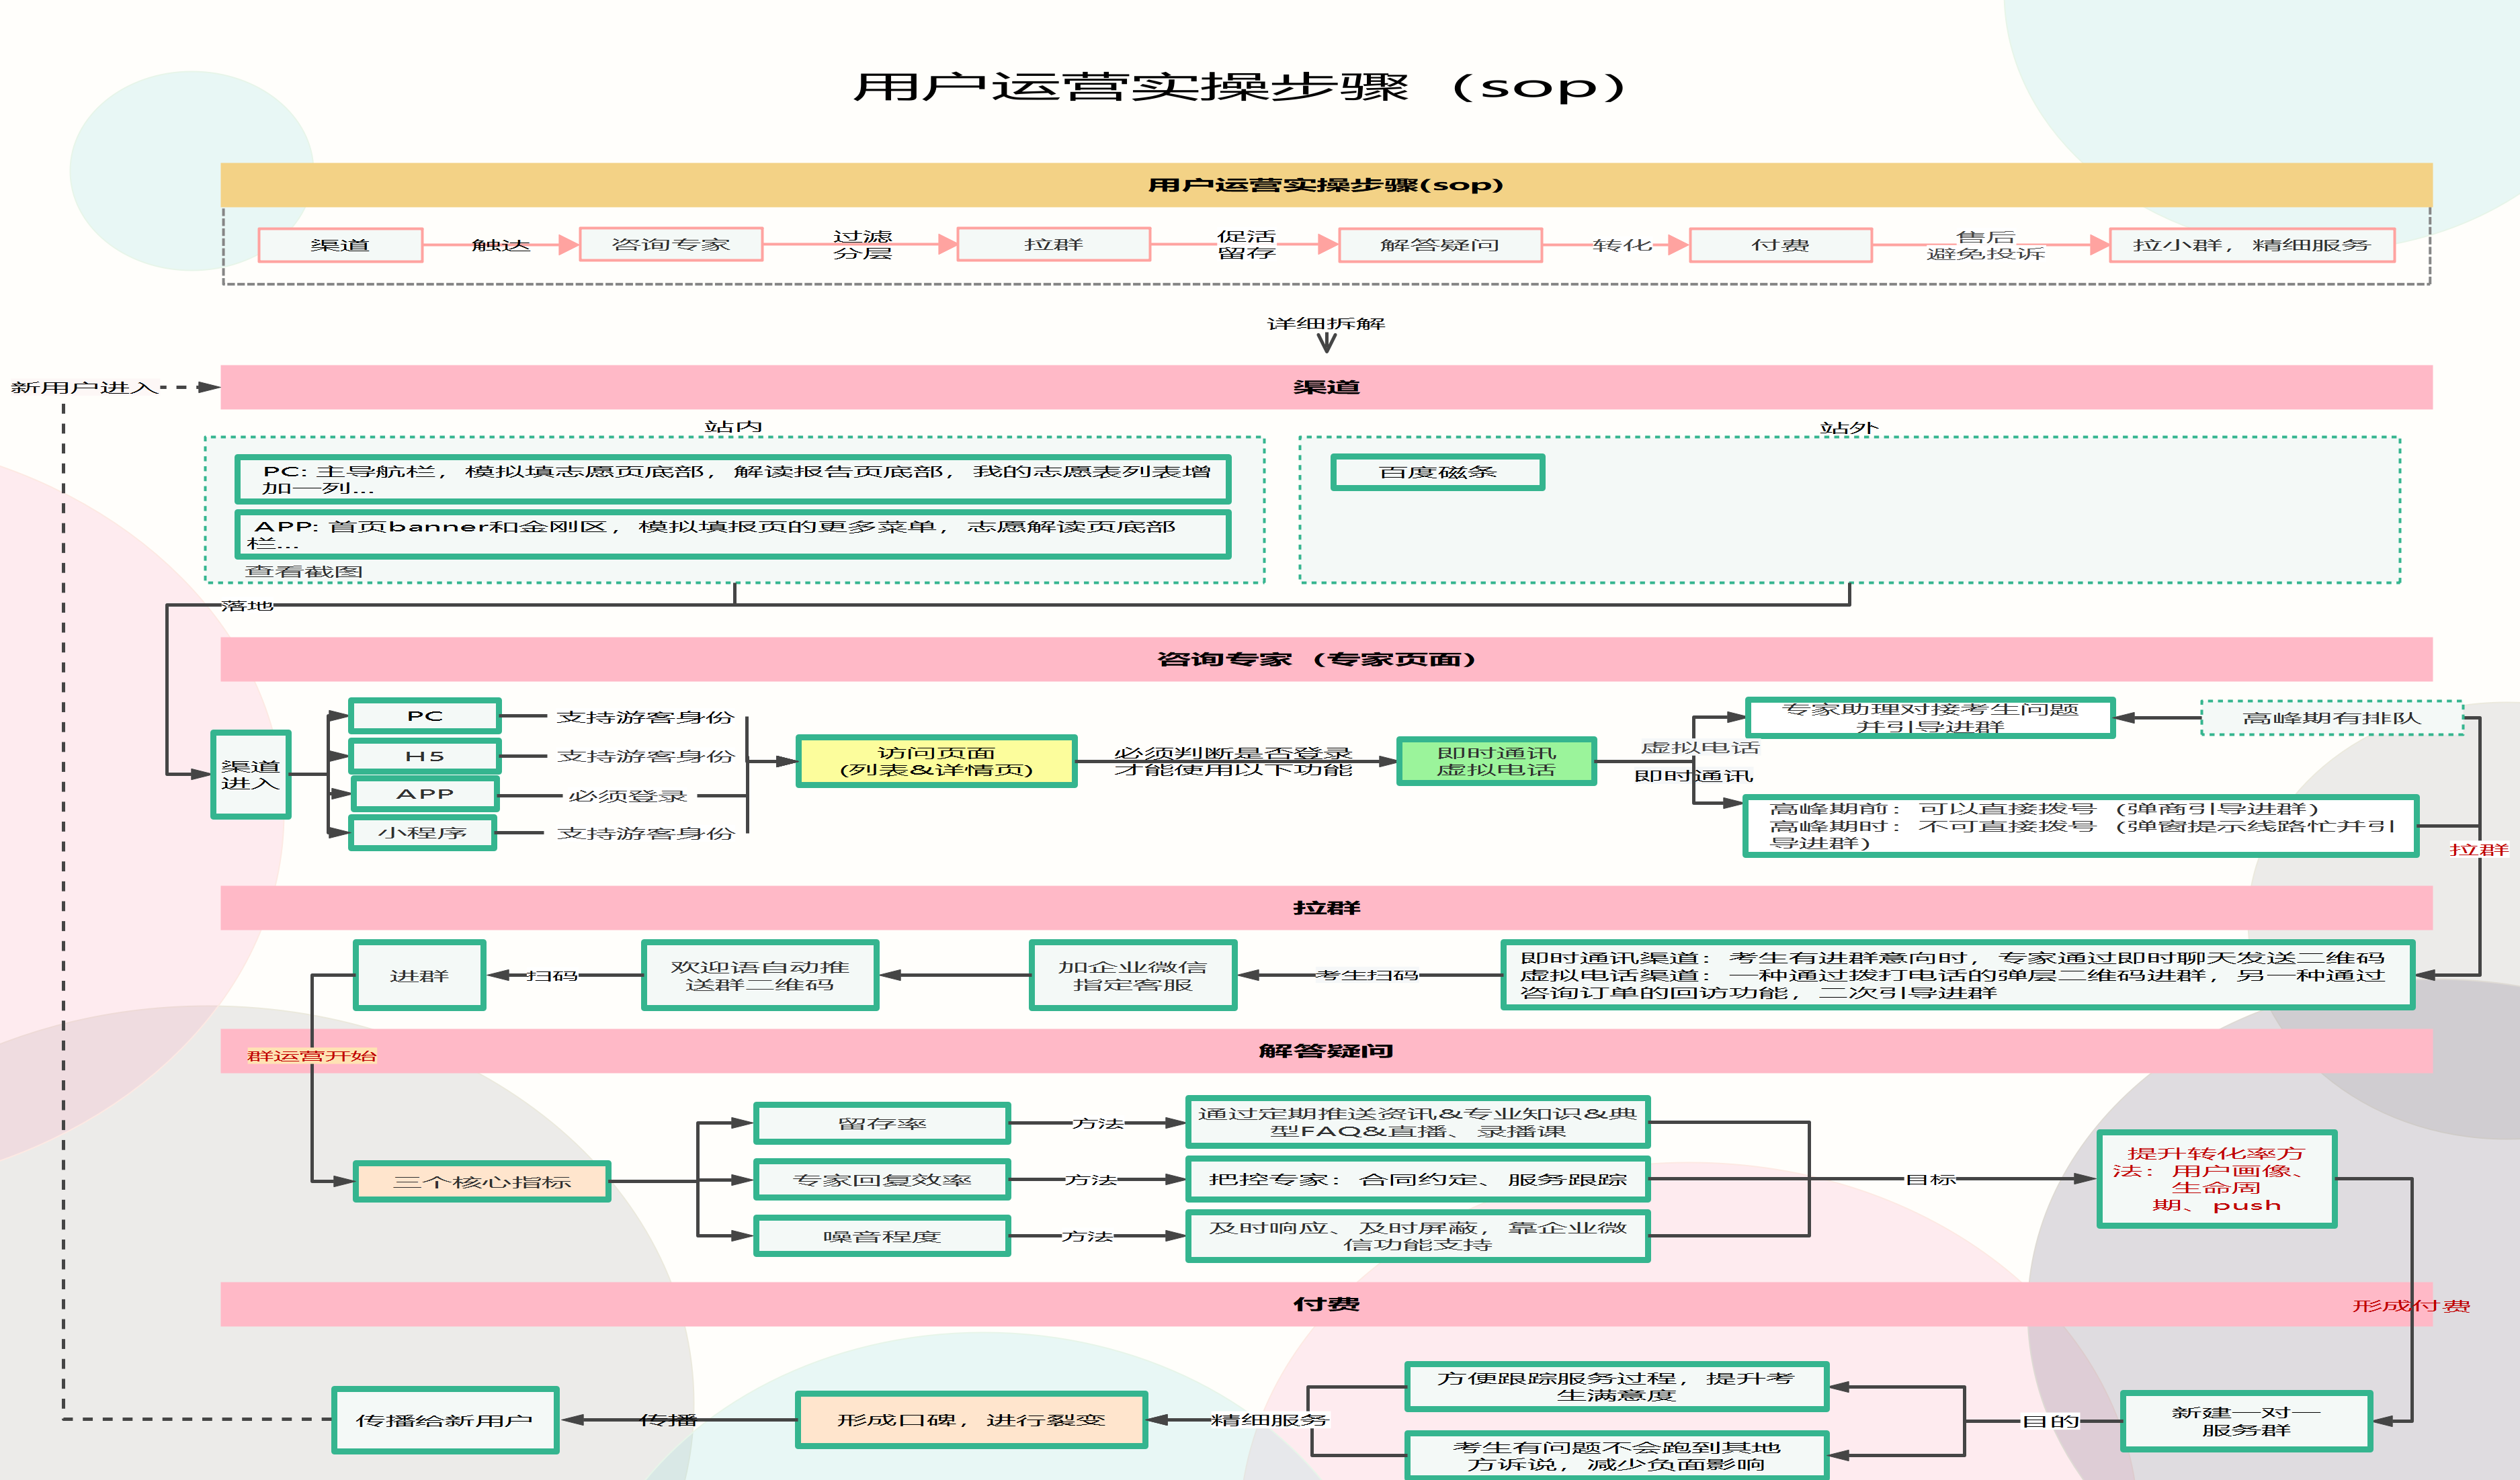Click the 目标 connector label
Viewport: 2520px width, 1480px height.
(x=1930, y=1180)
